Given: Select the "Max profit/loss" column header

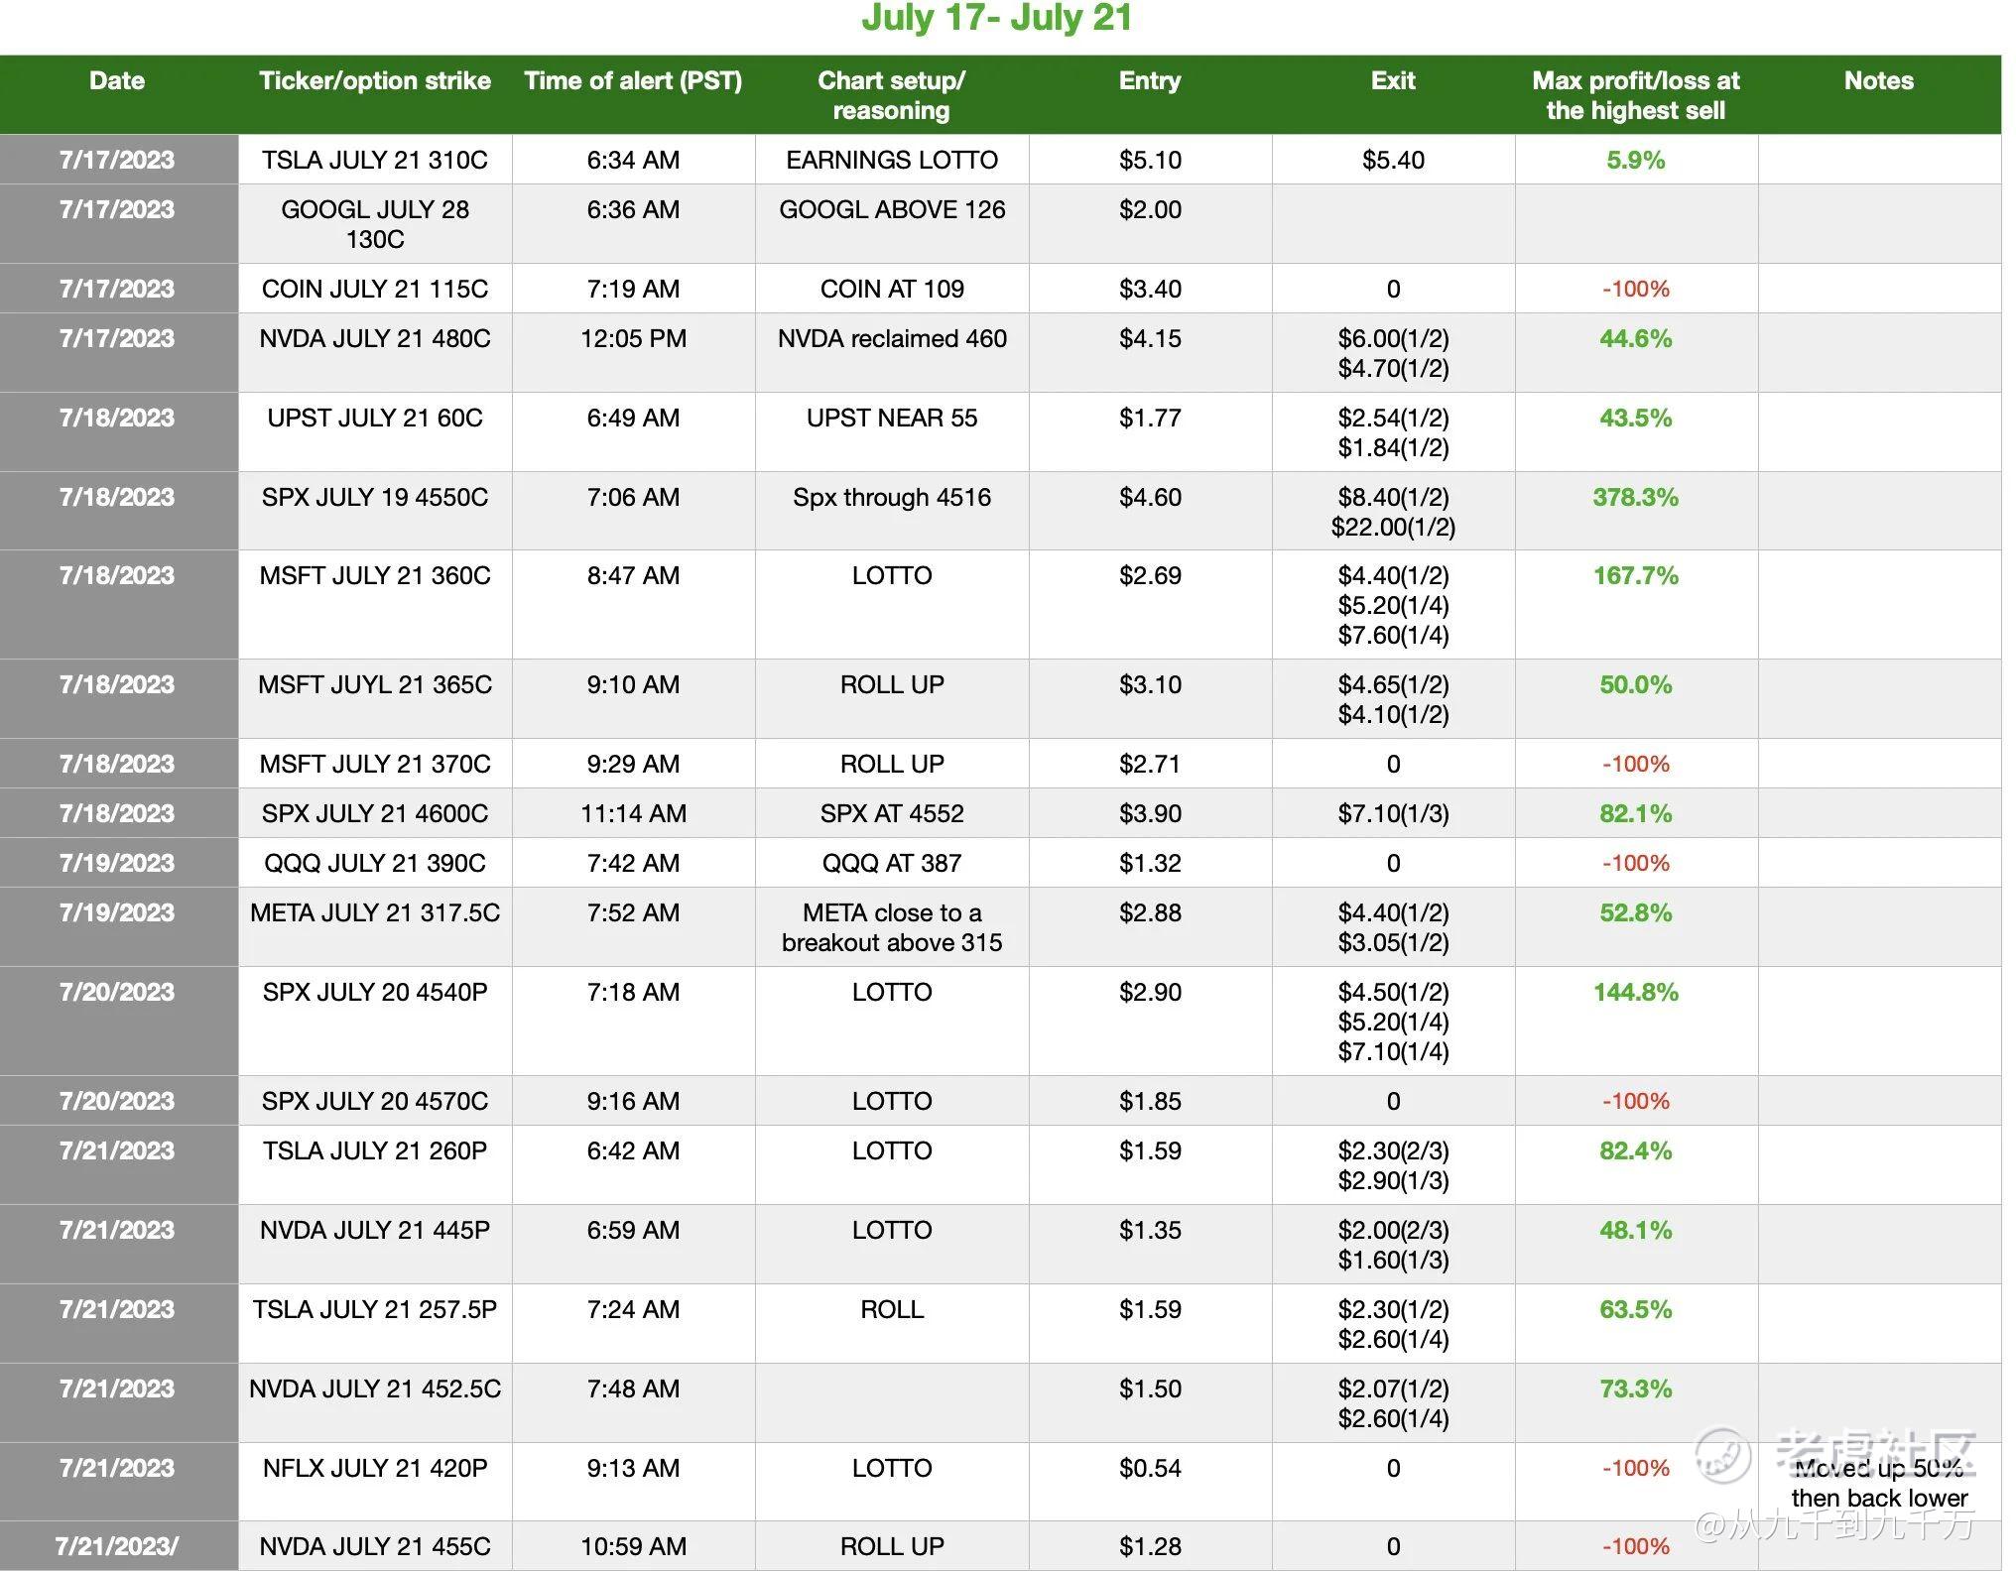Looking at the screenshot, I should click(x=1635, y=95).
